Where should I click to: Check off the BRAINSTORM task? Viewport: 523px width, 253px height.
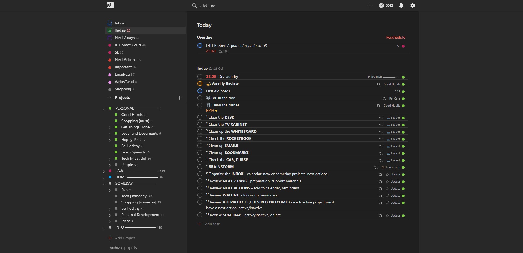point(200,167)
